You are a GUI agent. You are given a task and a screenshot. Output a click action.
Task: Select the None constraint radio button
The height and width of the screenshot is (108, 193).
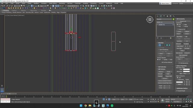point(177,25)
